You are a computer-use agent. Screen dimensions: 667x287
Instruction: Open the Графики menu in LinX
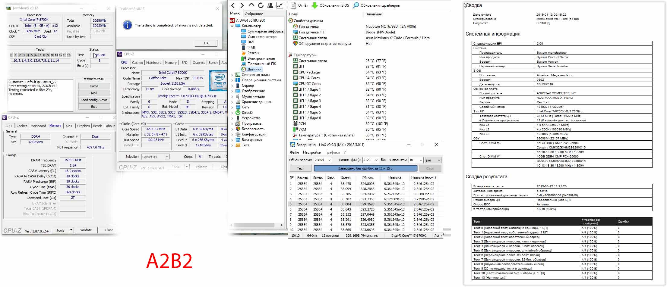coord(332,152)
